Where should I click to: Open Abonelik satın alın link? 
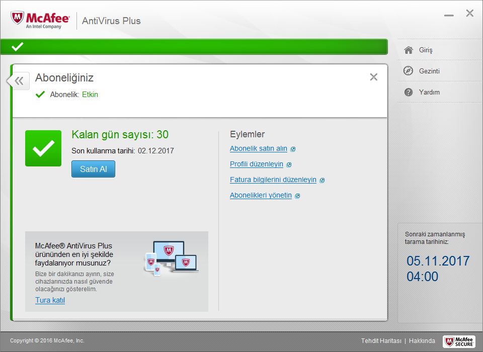[x=259, y=149]
